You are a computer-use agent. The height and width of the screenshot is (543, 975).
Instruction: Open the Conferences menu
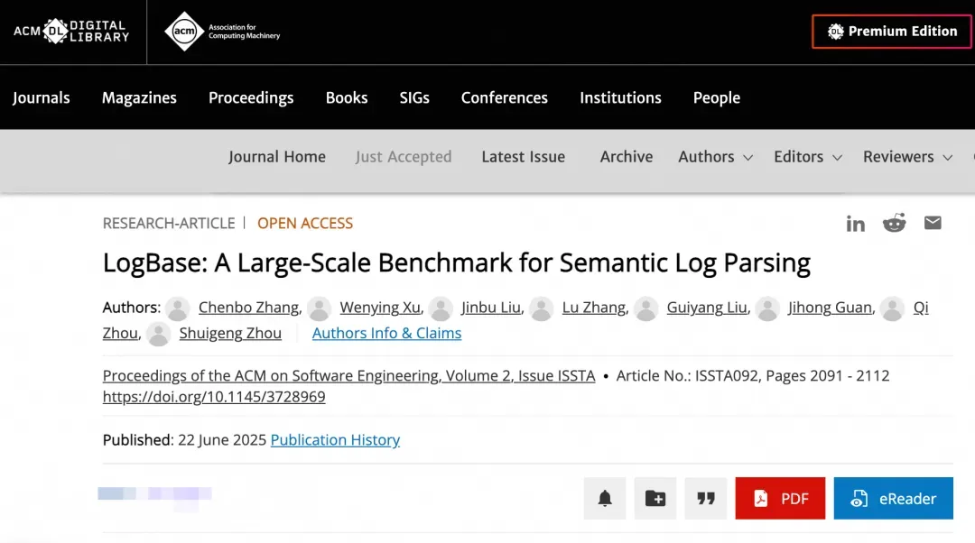(505, 97)
